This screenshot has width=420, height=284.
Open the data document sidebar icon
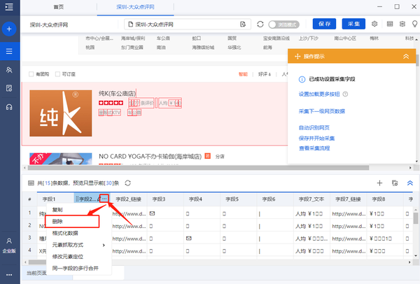(x=9, y=88)
